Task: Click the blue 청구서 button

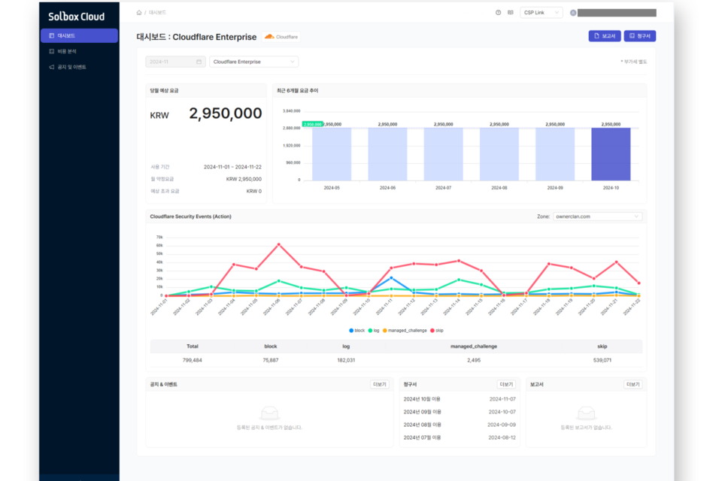Action: (x=639, y=36)
